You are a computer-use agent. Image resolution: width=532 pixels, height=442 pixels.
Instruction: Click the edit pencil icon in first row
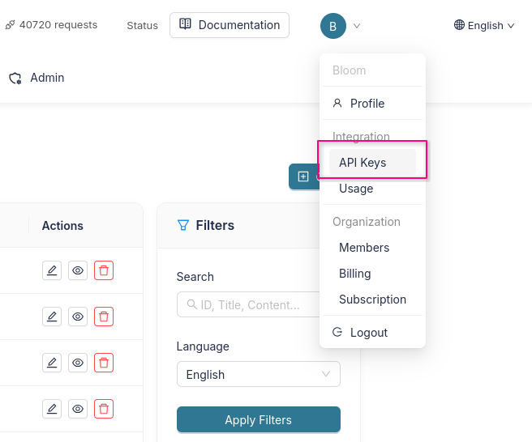point(52,271)
